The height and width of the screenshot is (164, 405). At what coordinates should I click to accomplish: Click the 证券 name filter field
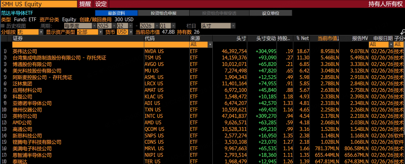78,45
